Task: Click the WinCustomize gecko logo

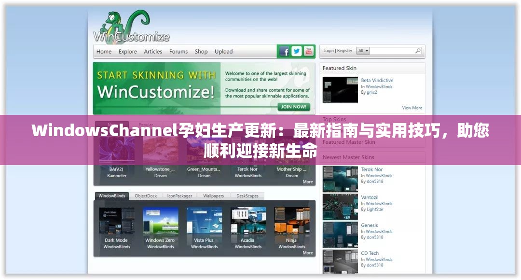Action: point(117,23)
